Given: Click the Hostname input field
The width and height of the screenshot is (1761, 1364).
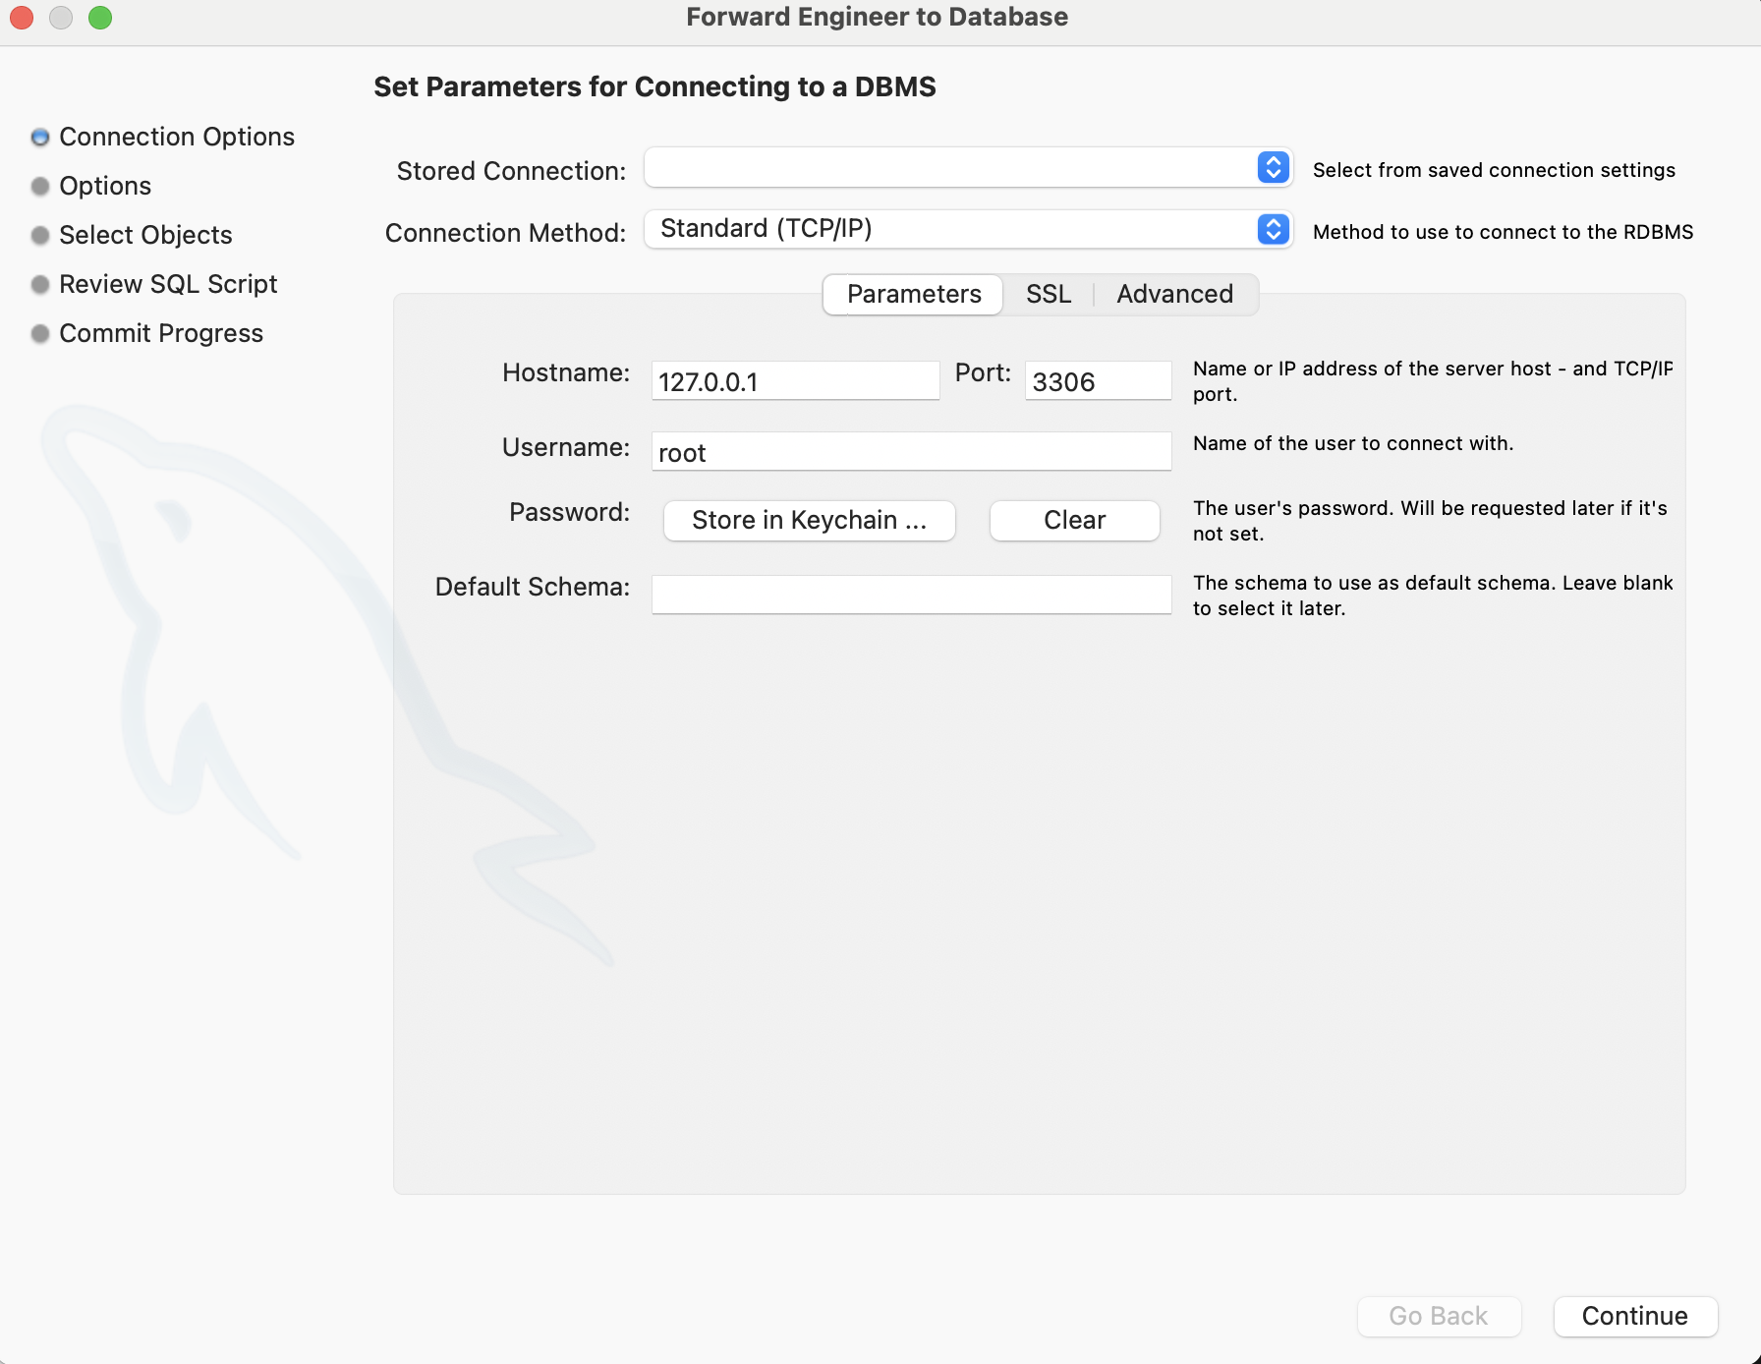Looking at the screenshot, I should pyautogui.click(x=795, y=381).
